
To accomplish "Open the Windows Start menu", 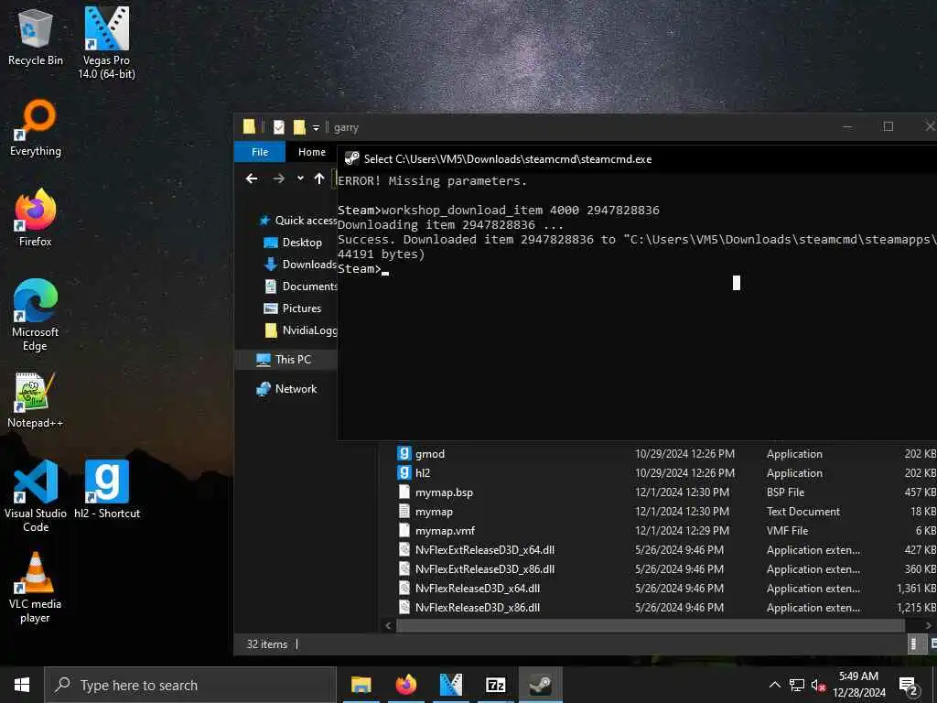I will [x=22, y=685].
